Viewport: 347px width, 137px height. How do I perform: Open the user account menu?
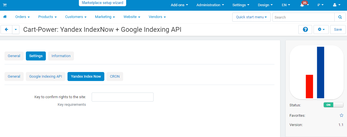(337, 5)
